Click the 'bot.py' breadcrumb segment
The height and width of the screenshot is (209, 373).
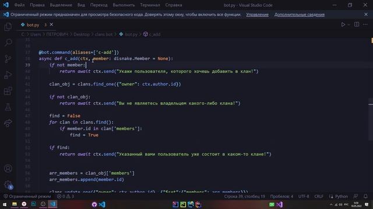pos(131,35)
